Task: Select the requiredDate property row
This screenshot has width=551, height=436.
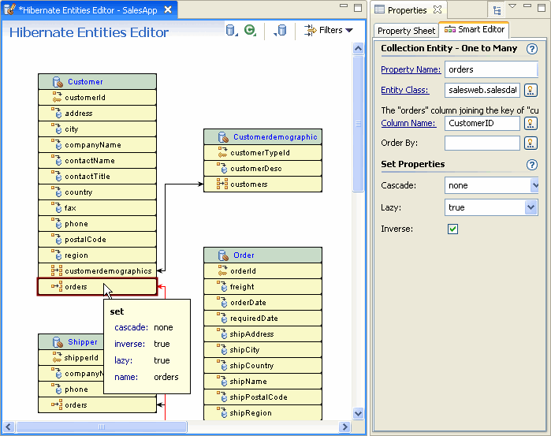Action: coord(262,319)
